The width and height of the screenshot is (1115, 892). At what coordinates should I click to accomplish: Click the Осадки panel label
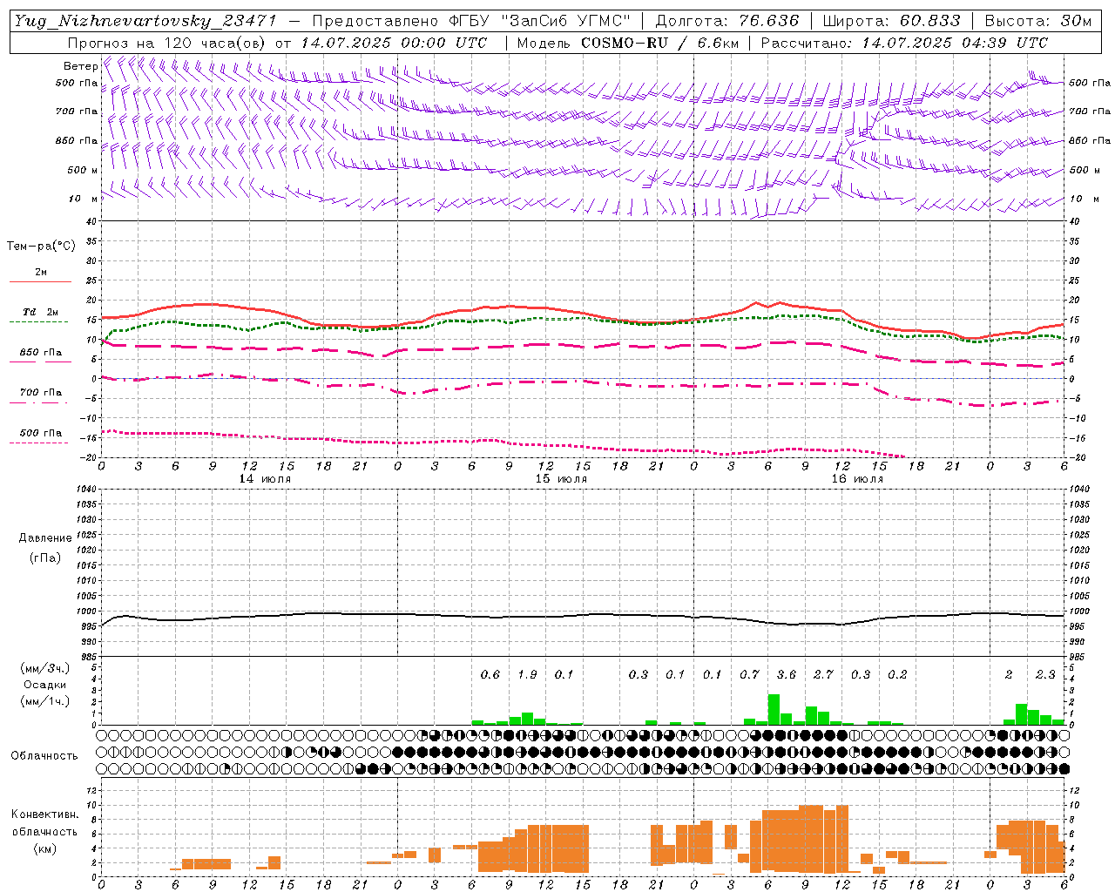44,685
